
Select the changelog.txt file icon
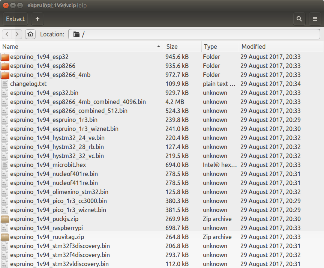click(5, 84)
